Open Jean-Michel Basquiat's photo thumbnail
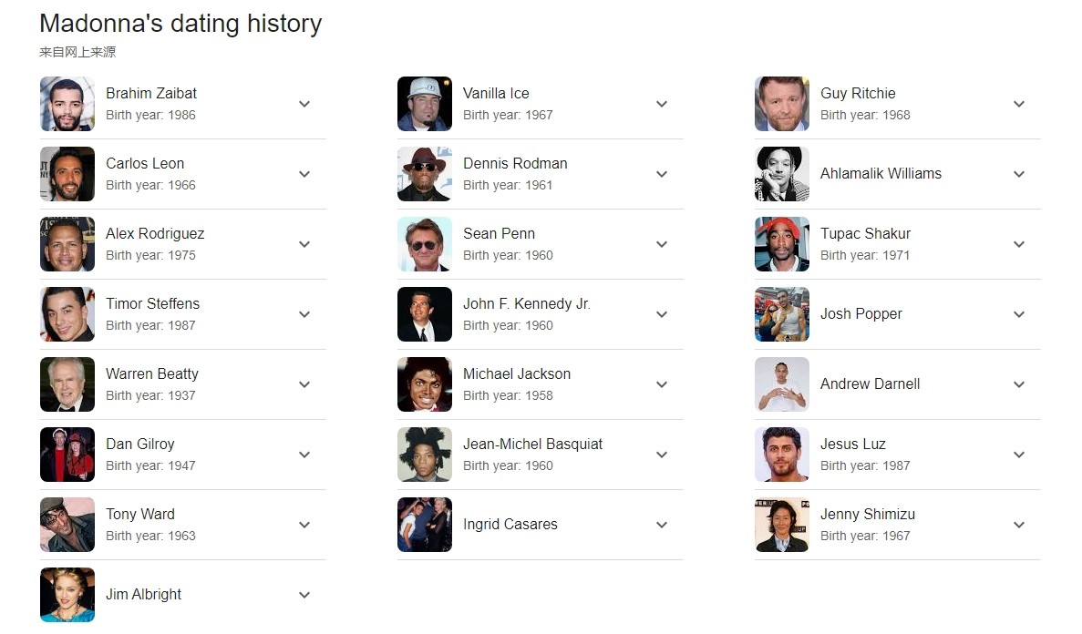Screen dimensions: 1082x634 pyautogui.click(x=425, y=455)
